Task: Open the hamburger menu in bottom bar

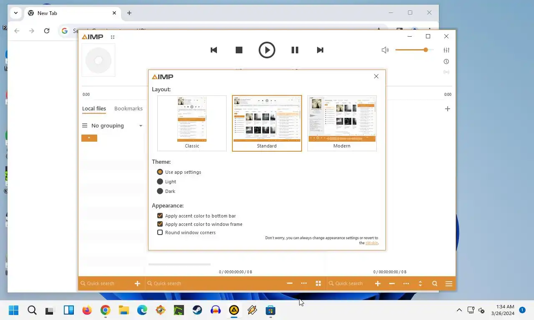Action: 449,283
